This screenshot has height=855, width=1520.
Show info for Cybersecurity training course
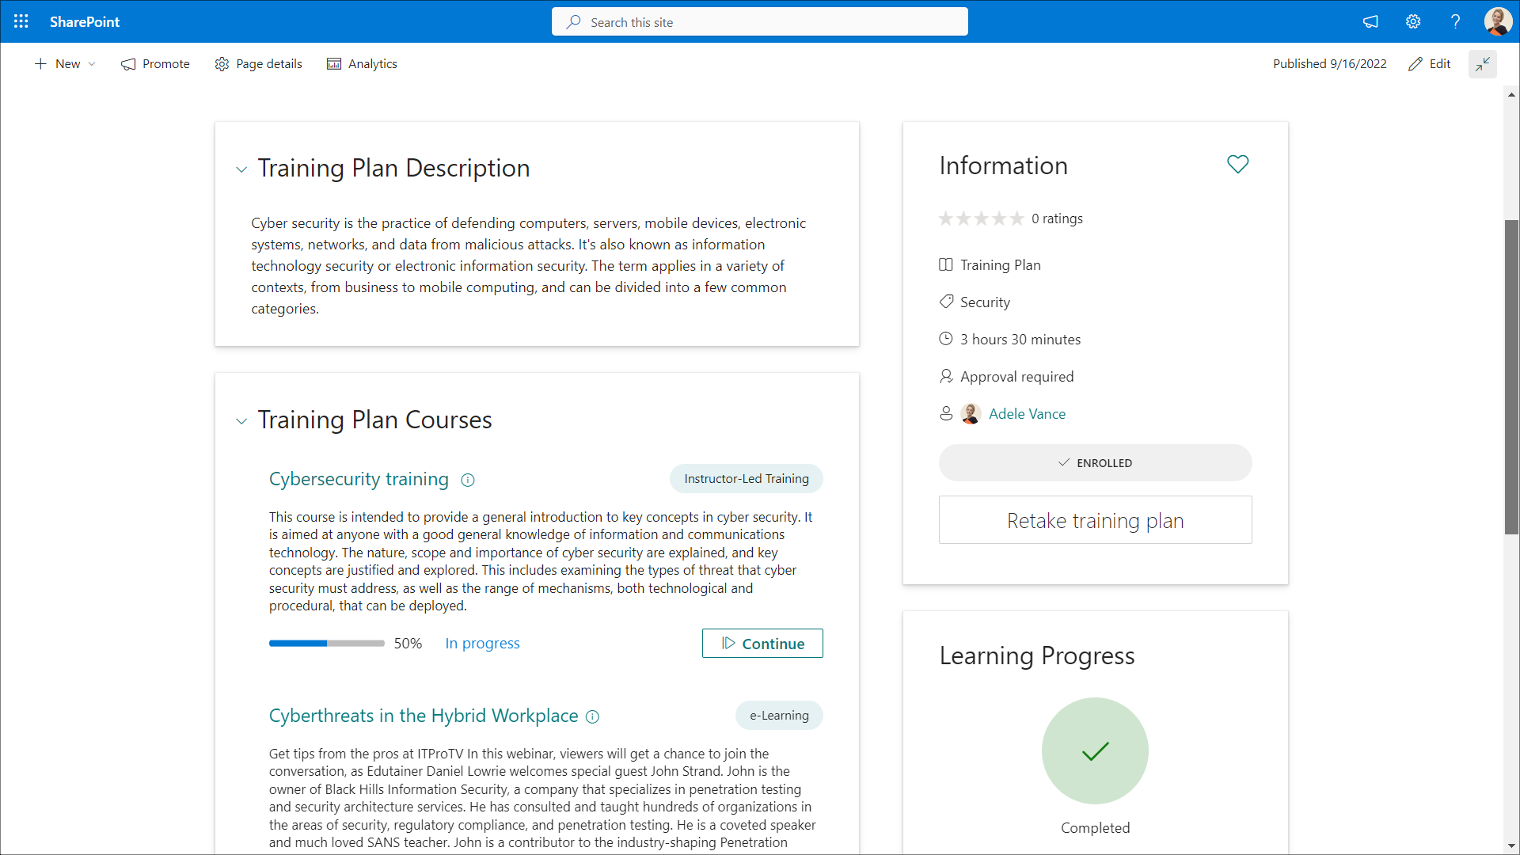click(x=468, y=480)
